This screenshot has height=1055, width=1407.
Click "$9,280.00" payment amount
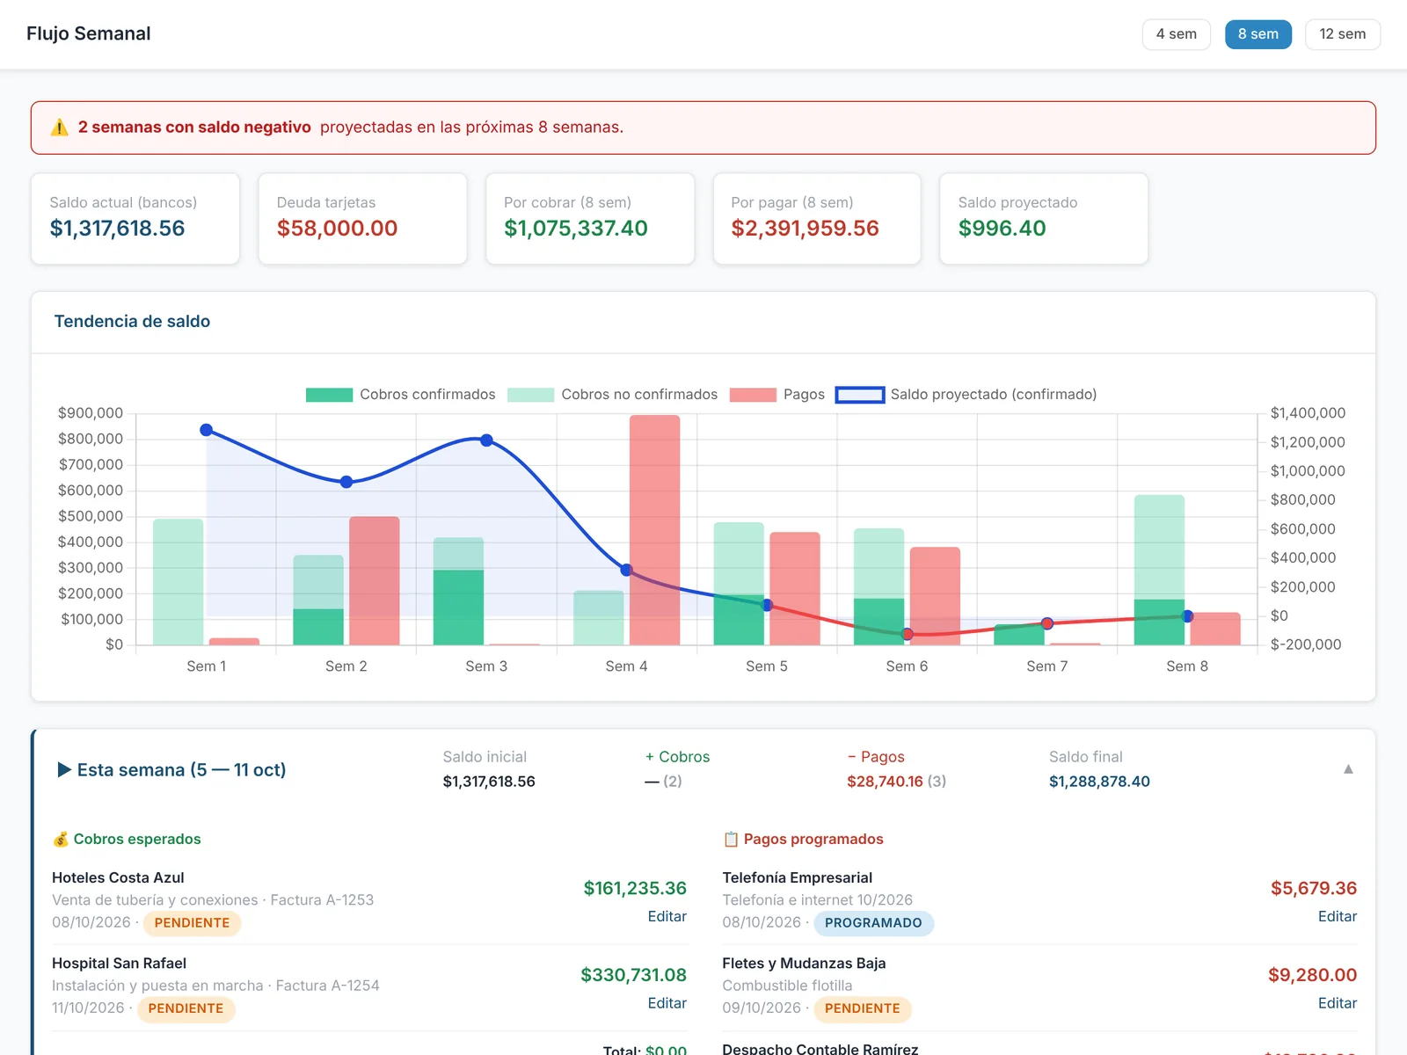pyautogui.click(x=1312, y=975)
